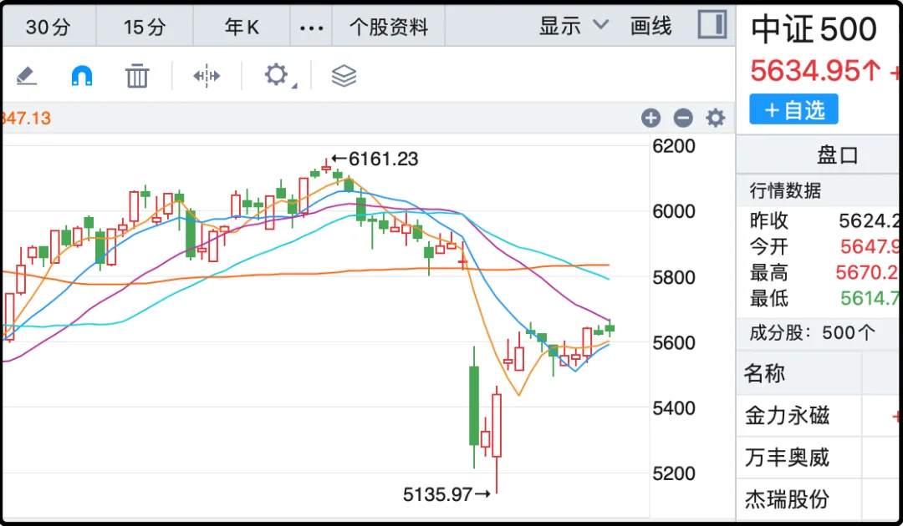Screen dimensions: 903x526
Task: Zoom in chart with plus icon
Action: [651, 119]
